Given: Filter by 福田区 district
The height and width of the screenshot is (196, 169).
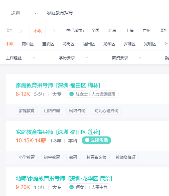Looking at the screenshot, I should [89, 44].
